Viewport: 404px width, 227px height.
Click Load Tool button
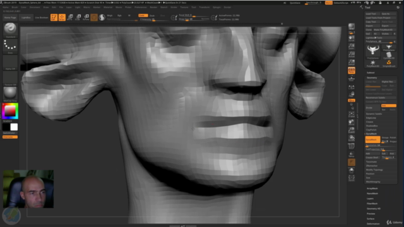(x=373, y=14)
